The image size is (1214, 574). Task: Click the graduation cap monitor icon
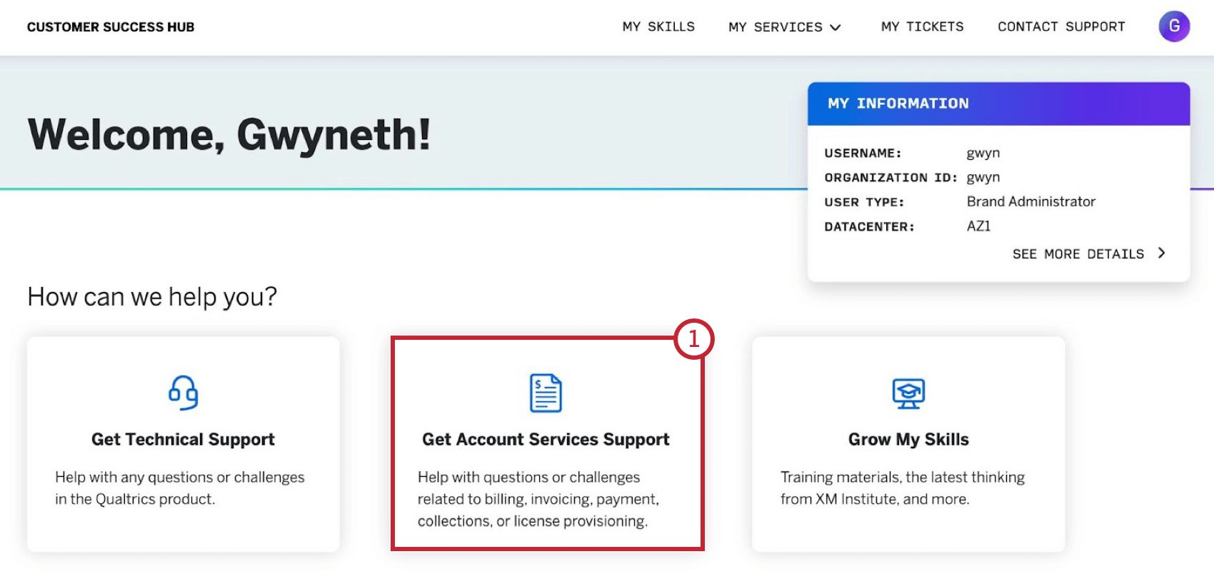click(908, 392)
